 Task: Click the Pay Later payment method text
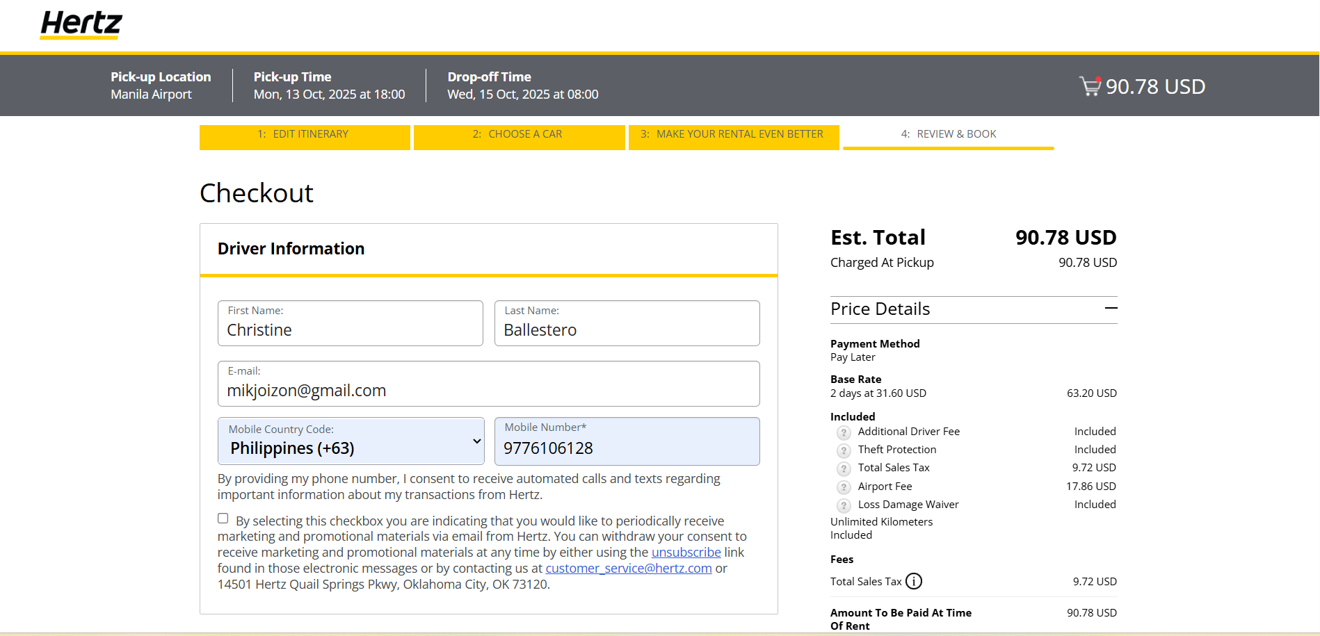tap(853, 357)
